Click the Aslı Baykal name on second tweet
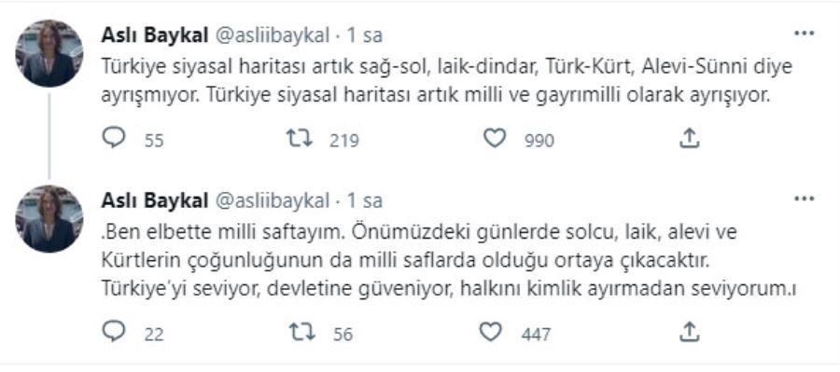The image size is (840, 372). click(x=154, y=200)
